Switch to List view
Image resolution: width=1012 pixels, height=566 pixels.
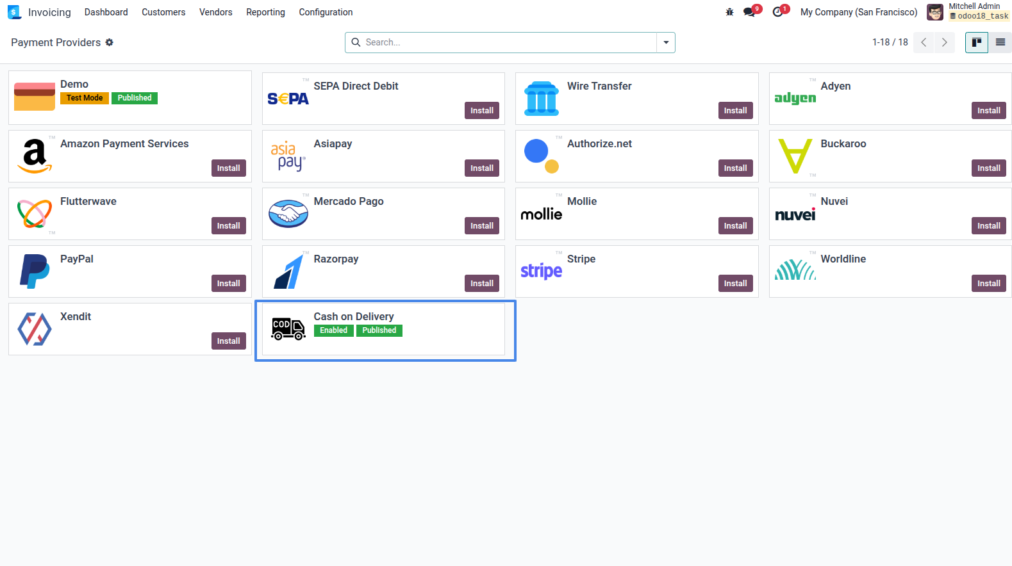pos(1000,42)
